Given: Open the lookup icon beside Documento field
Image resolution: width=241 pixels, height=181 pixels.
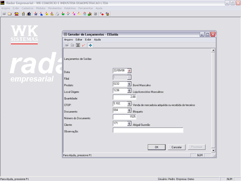Looking at the screenshot, I should (129, 111).
